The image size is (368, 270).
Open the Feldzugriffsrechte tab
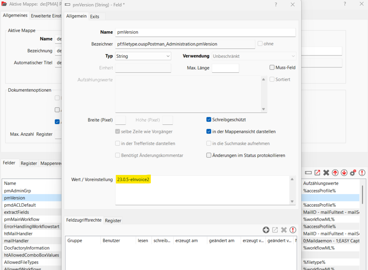pos(84,220)
